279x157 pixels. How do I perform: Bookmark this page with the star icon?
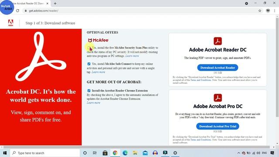click(260, 10)
